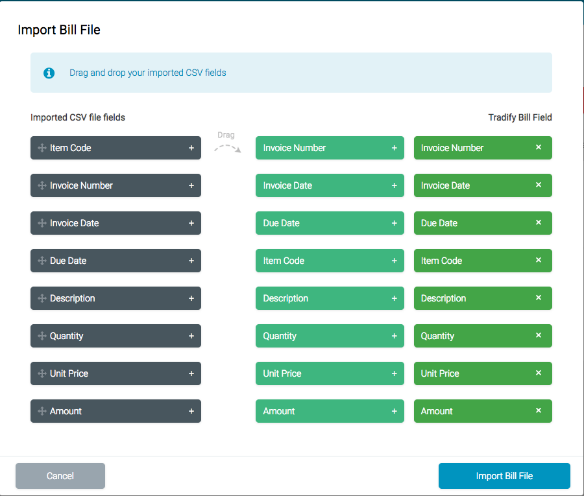Click the Cancel button
The image size is (584, 496).
pyautogui.click(x=60, y=476)
